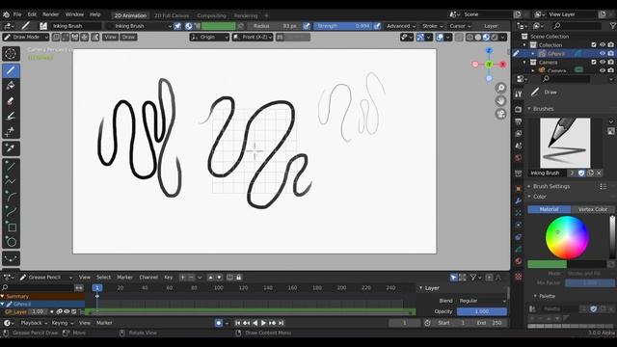
Task: Click the End frame 250 field
Action: pyautogui.click(x=490, y=323)
